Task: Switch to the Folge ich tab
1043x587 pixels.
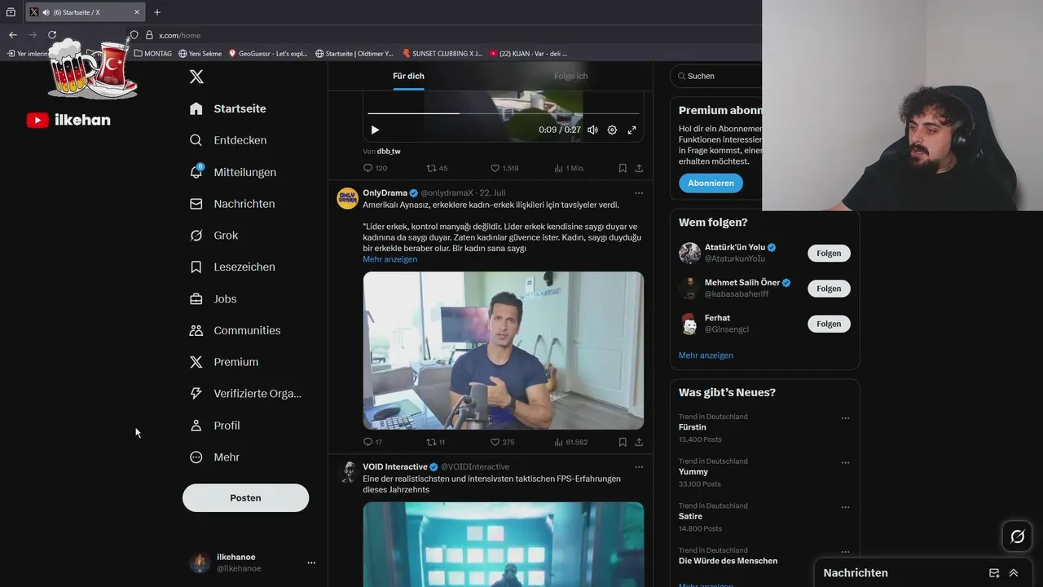Action: [570, 76]
